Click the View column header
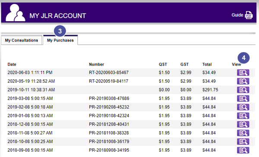Image resolution: width=259 pixels, height=157 pixels. click(x=236, y=64)
